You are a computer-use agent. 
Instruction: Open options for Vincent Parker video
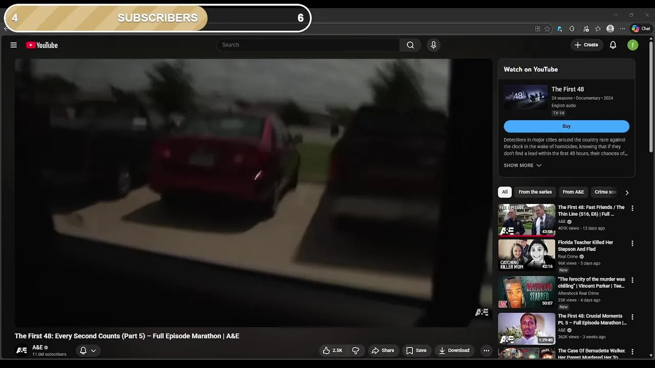point(632,280)
